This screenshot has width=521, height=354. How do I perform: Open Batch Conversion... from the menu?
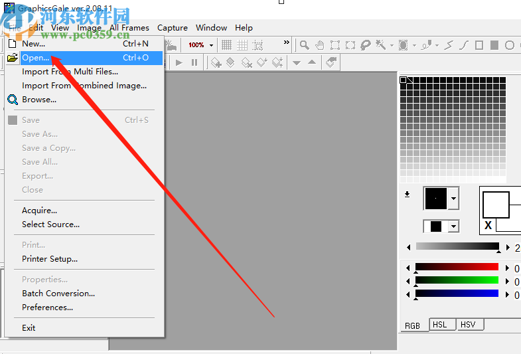84,294
